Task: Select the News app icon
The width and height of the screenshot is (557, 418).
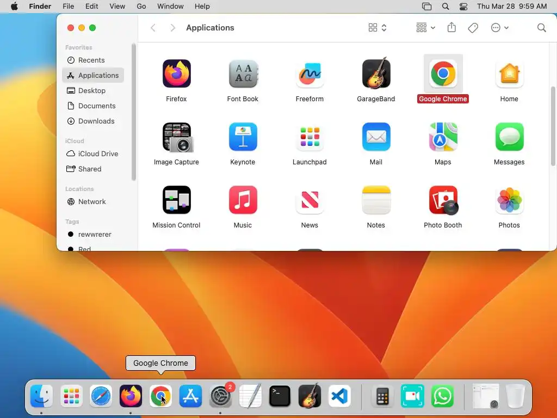Action: pyautogui.click(x=310, y=200)
